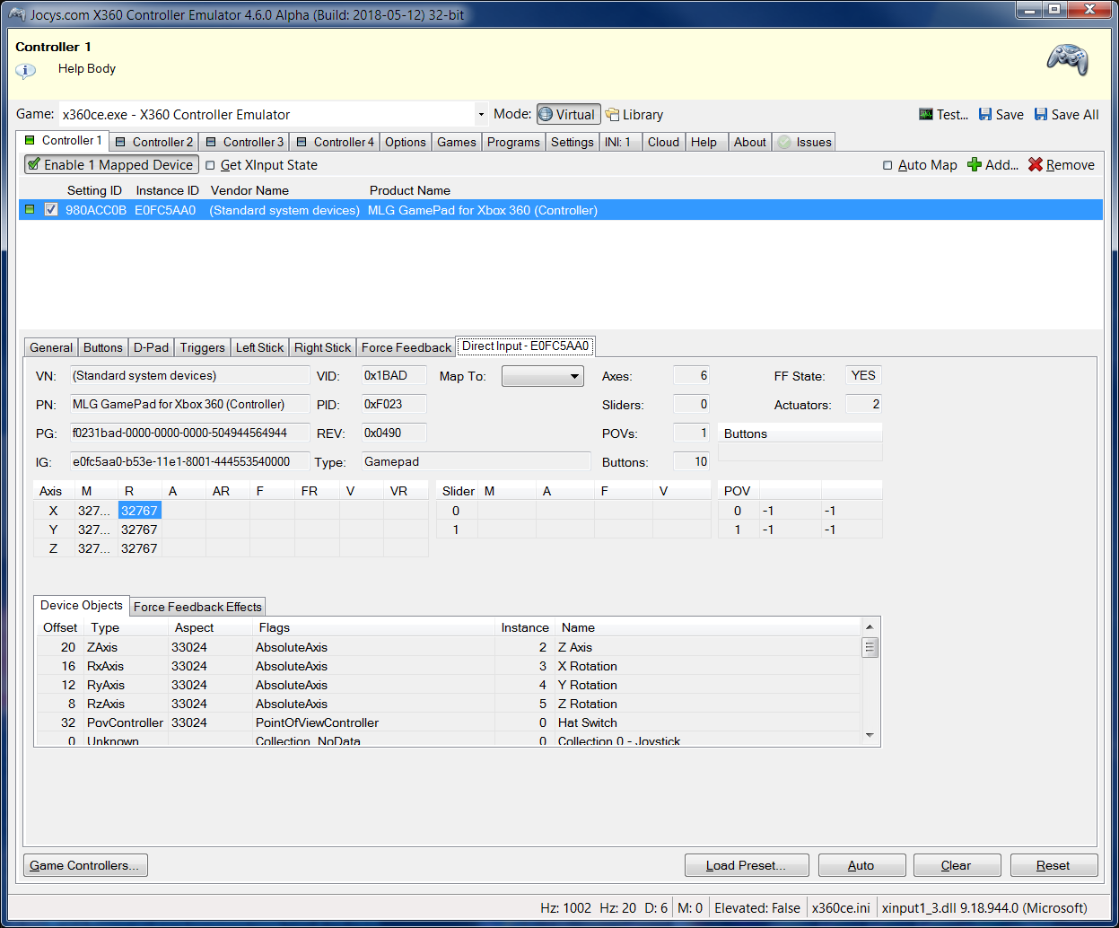Open the Cloud tab
The width and height of the screenshot is (1119, 928).
(663, 142)
